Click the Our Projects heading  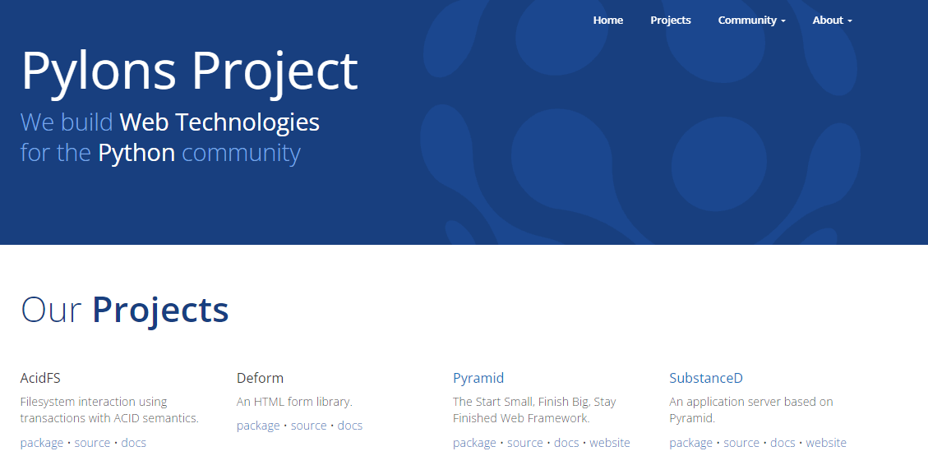(125, 310)
